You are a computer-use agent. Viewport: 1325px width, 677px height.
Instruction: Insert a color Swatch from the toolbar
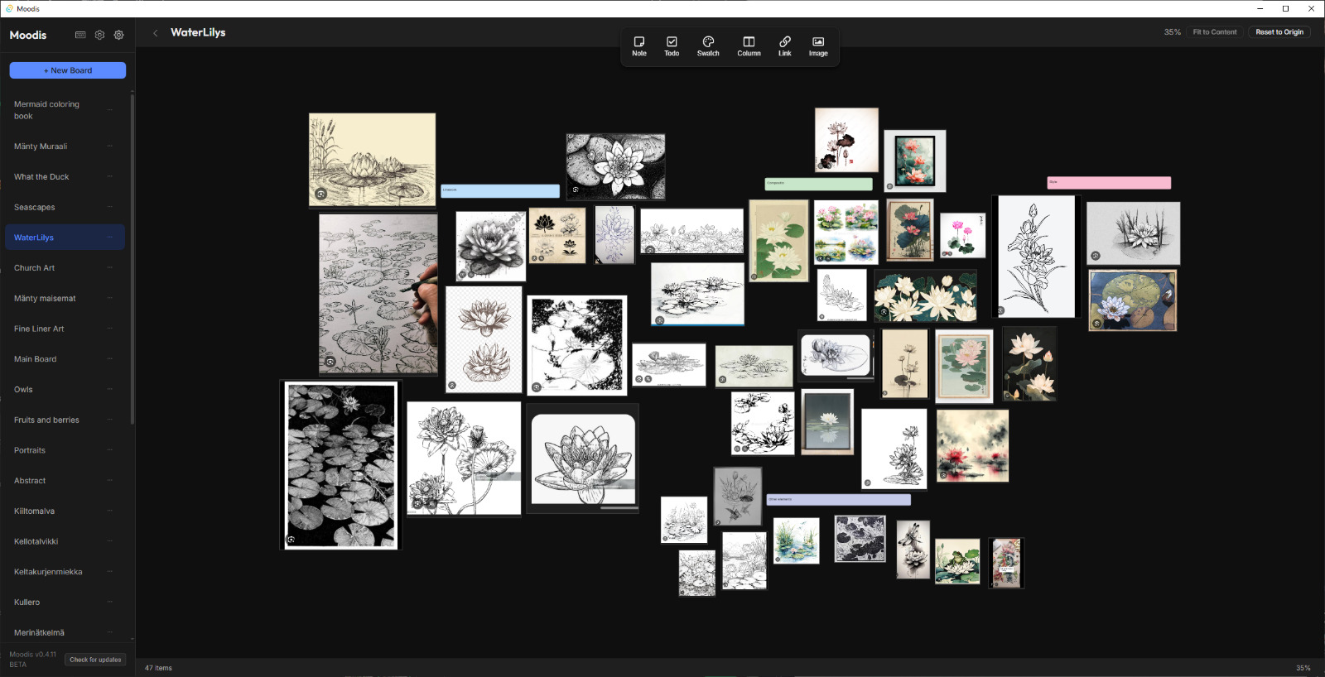click(708, 46)
